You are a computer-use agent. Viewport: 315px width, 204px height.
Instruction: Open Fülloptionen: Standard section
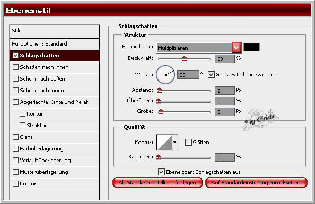55,44
